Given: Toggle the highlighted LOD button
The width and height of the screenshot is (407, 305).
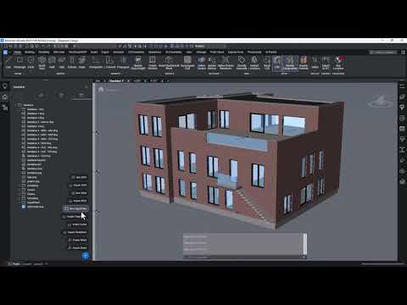Looking at the screenshot, I should 277,63.
